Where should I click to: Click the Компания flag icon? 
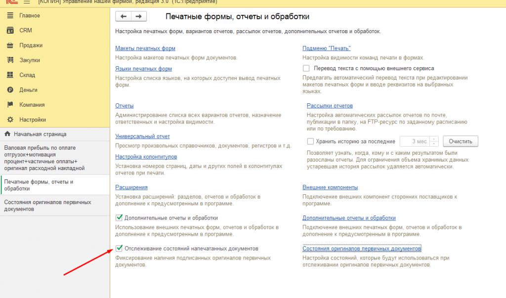click(x=10, y=105)
